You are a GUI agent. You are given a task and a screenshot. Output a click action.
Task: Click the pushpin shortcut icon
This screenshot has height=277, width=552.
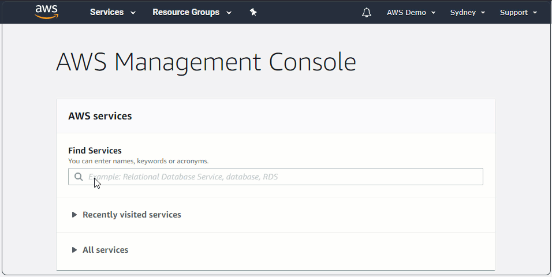pyautogui.click(x=253, y=12)
